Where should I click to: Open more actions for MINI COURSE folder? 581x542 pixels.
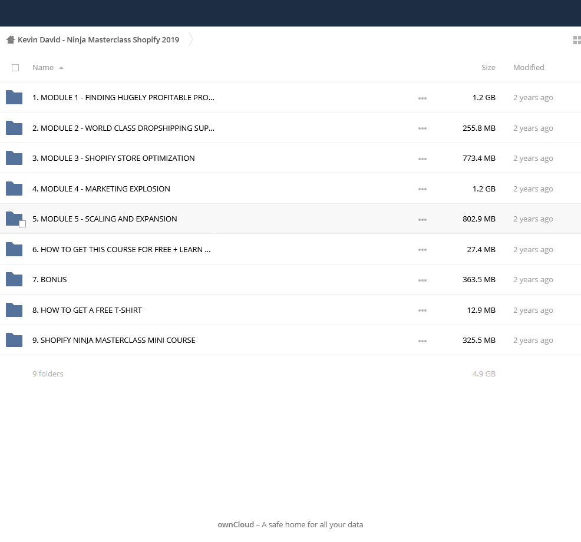click(x=422, y=341)
